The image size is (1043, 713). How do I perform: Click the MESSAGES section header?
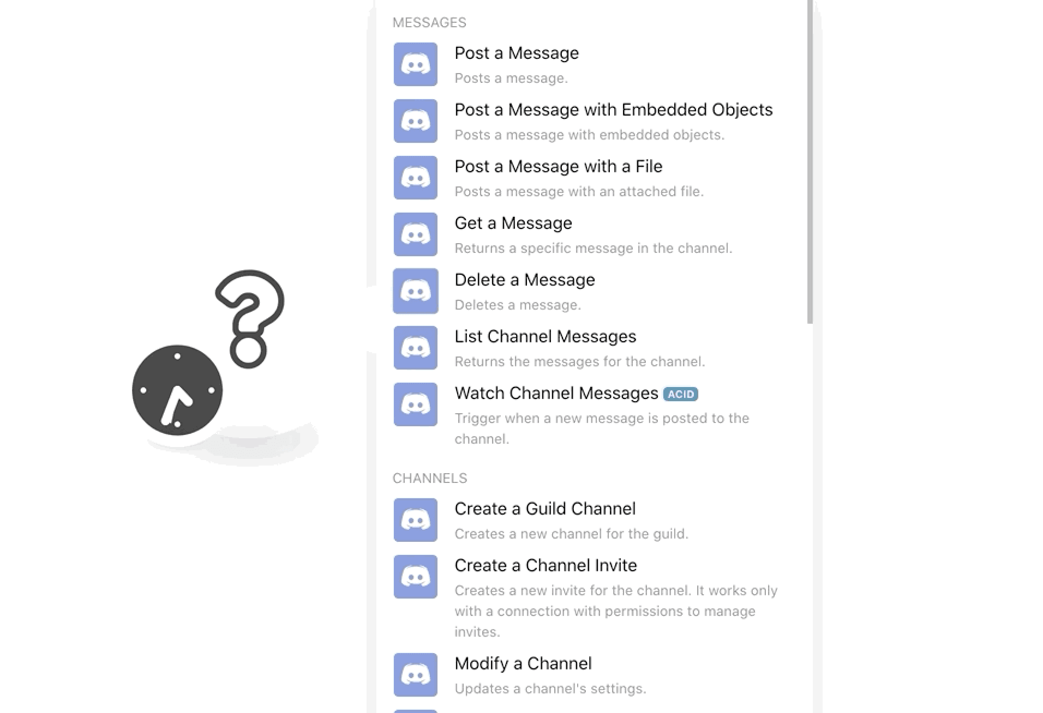click(x=429, y=22)
